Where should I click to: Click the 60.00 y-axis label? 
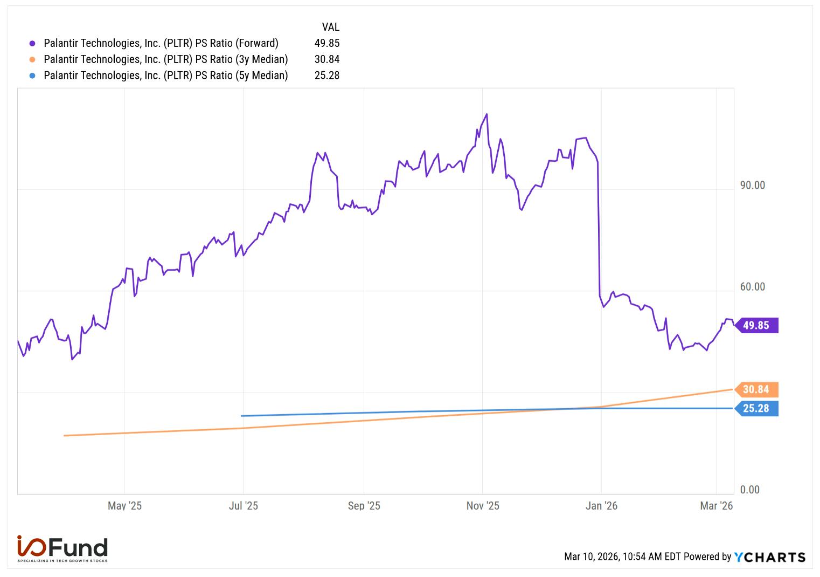pyautogui.click(x=752, y=287)
